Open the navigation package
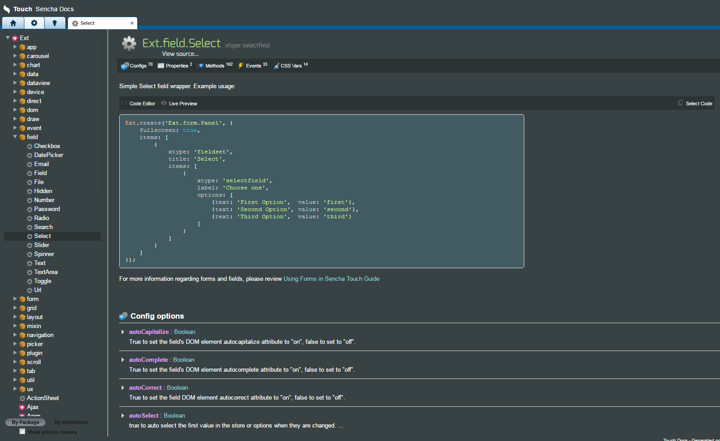The image size is (720, 441). (40, 335)
